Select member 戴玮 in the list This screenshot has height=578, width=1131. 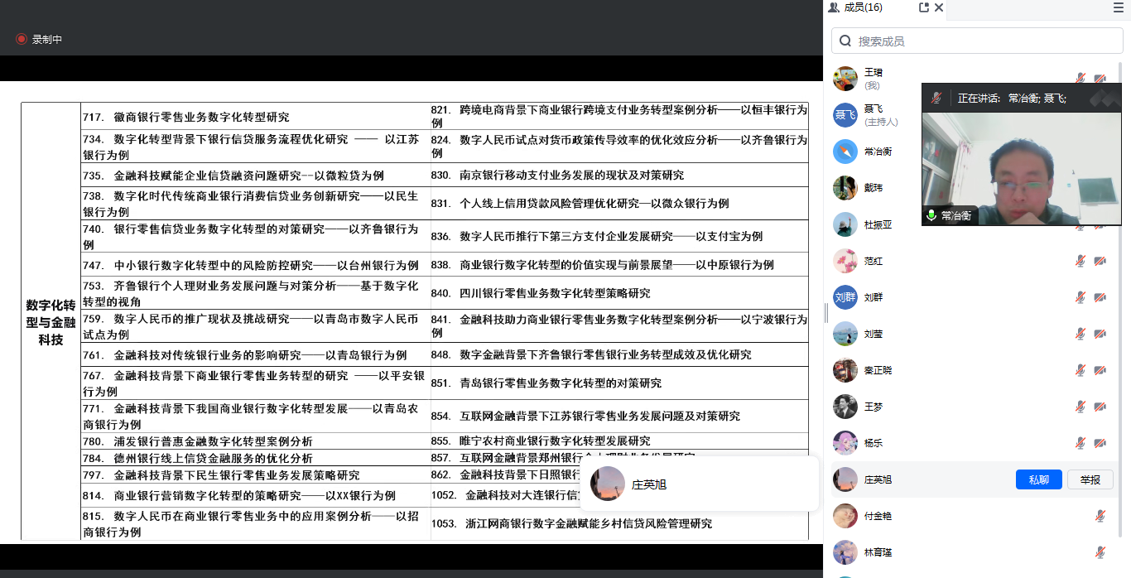[x=873, y=188]
